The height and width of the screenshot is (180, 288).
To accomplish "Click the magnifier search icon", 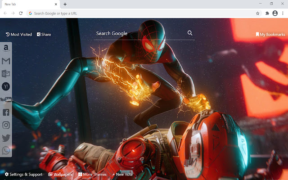I will [x=190, y=33].
